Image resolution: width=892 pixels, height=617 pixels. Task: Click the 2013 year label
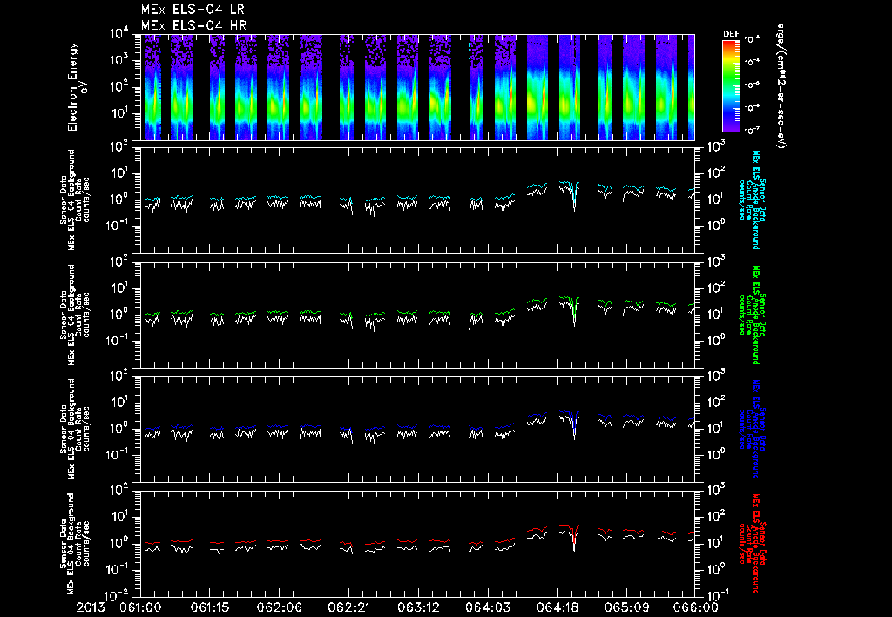coord(89,607)
